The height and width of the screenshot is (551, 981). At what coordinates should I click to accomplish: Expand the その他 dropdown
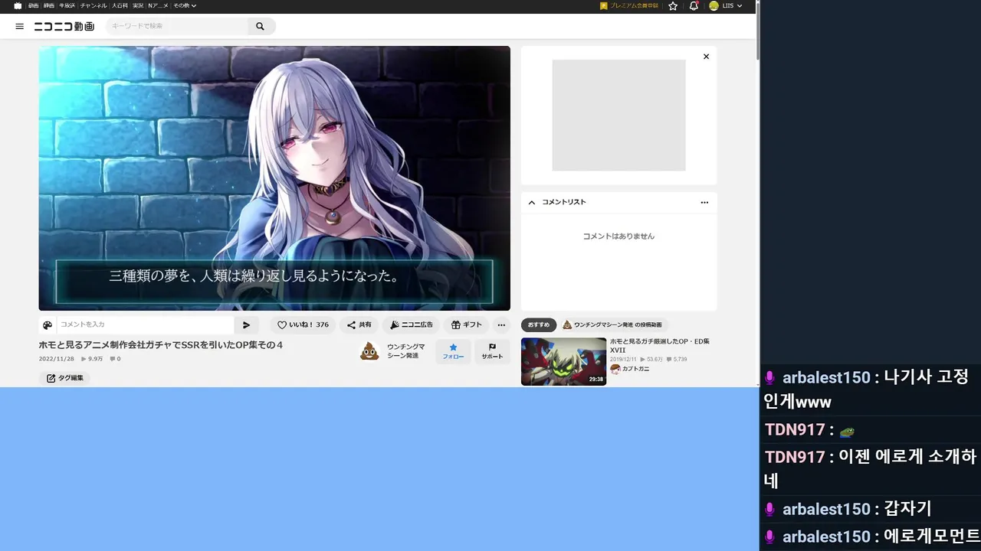(x=184, y=5)
